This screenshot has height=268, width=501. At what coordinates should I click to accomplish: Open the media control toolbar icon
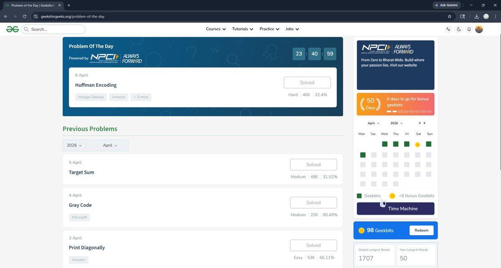click(463, 16)
